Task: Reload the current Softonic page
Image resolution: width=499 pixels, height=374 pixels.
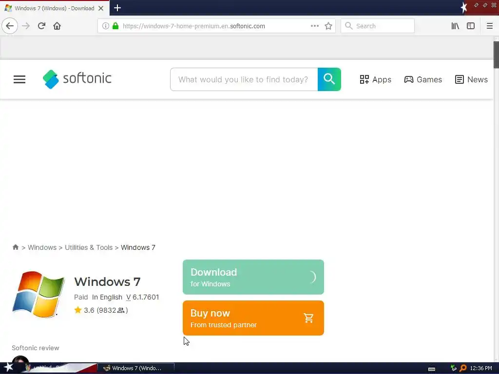Action: (41, 26)
